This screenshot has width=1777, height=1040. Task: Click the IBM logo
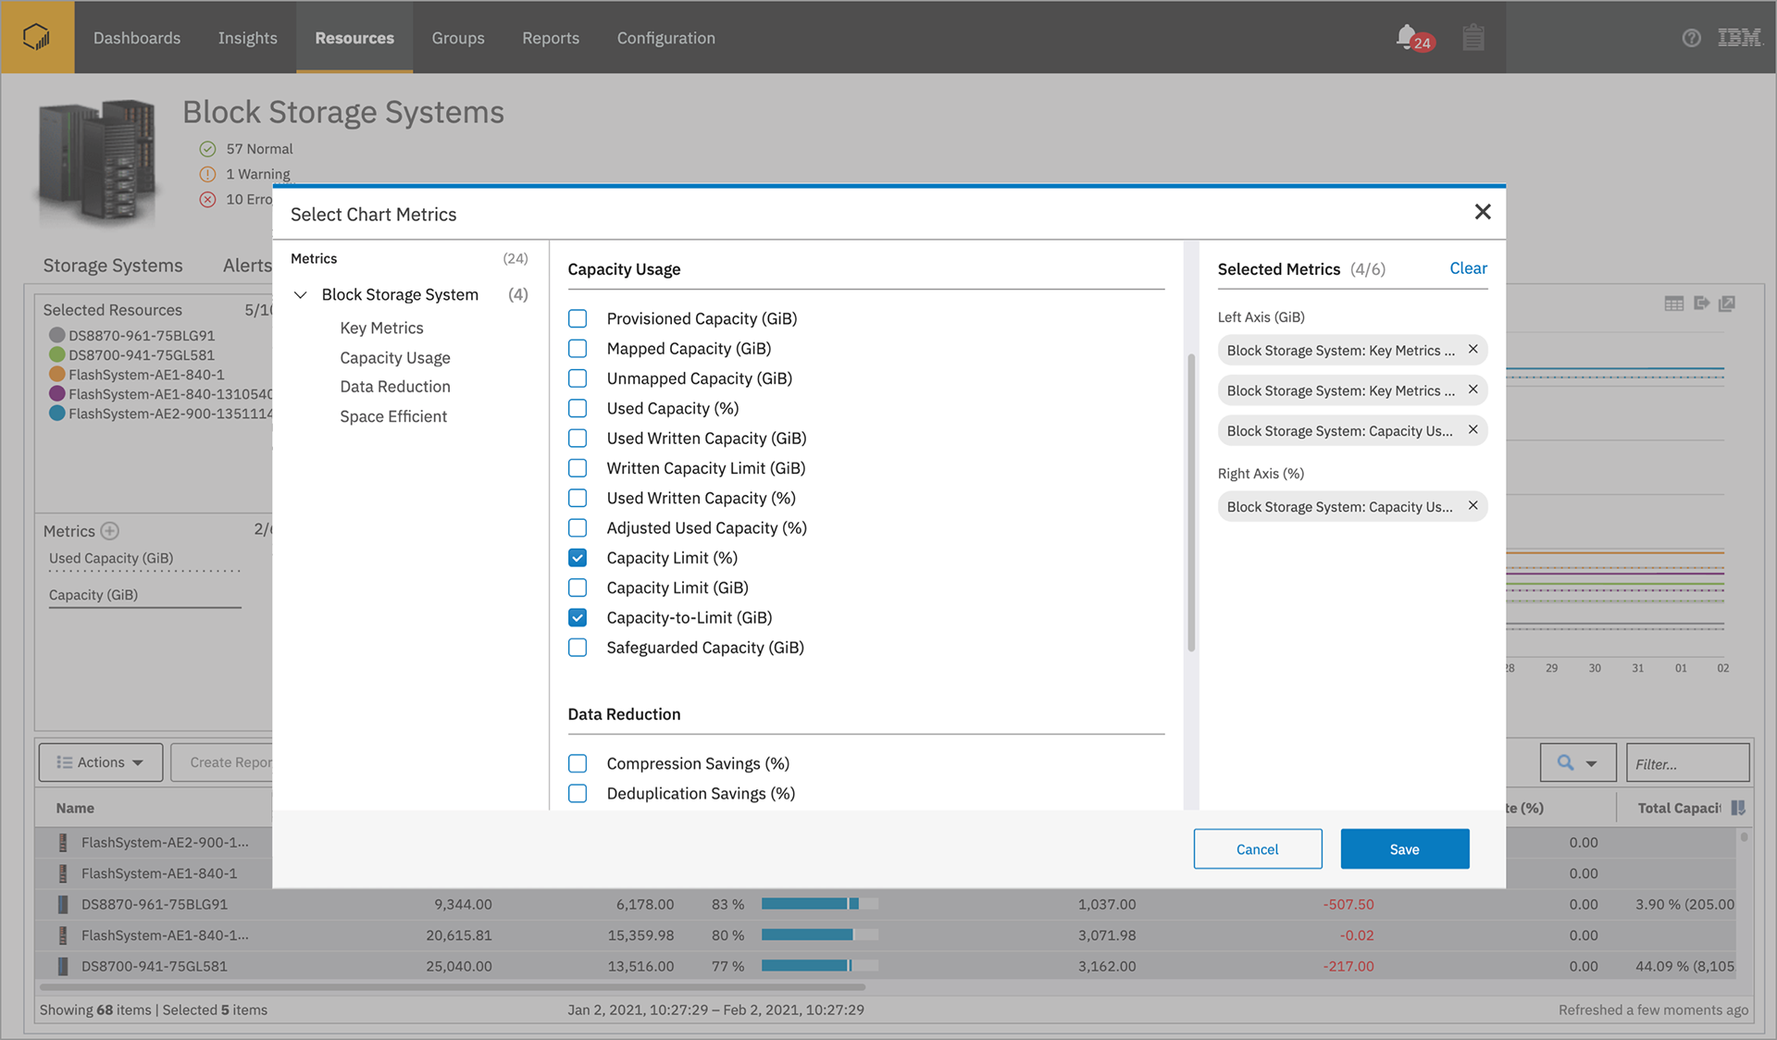click(1739, 38)
